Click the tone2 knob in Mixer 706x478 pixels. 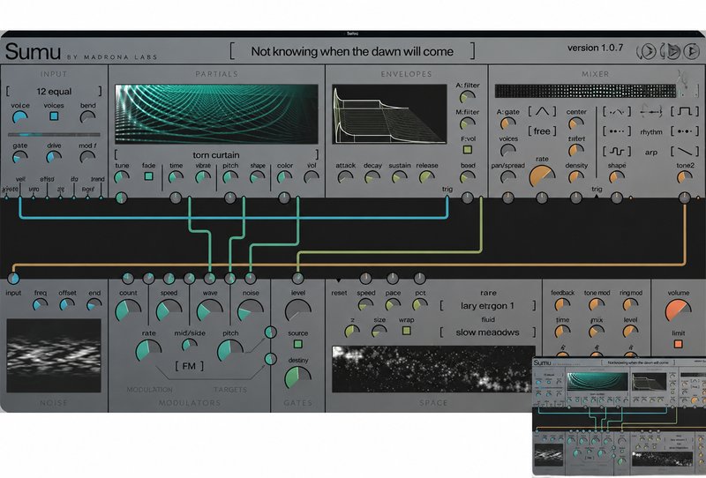coord(685,177)
